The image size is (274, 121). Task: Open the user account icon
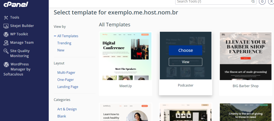click(271, 1)
